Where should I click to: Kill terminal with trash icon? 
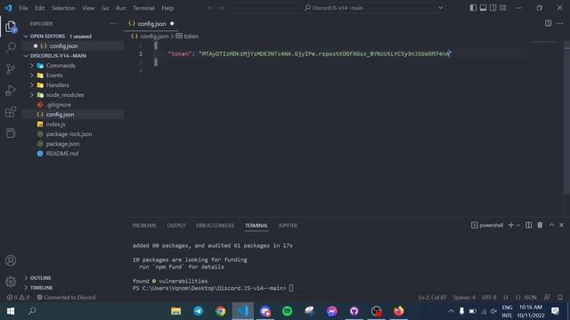[540, 225]
